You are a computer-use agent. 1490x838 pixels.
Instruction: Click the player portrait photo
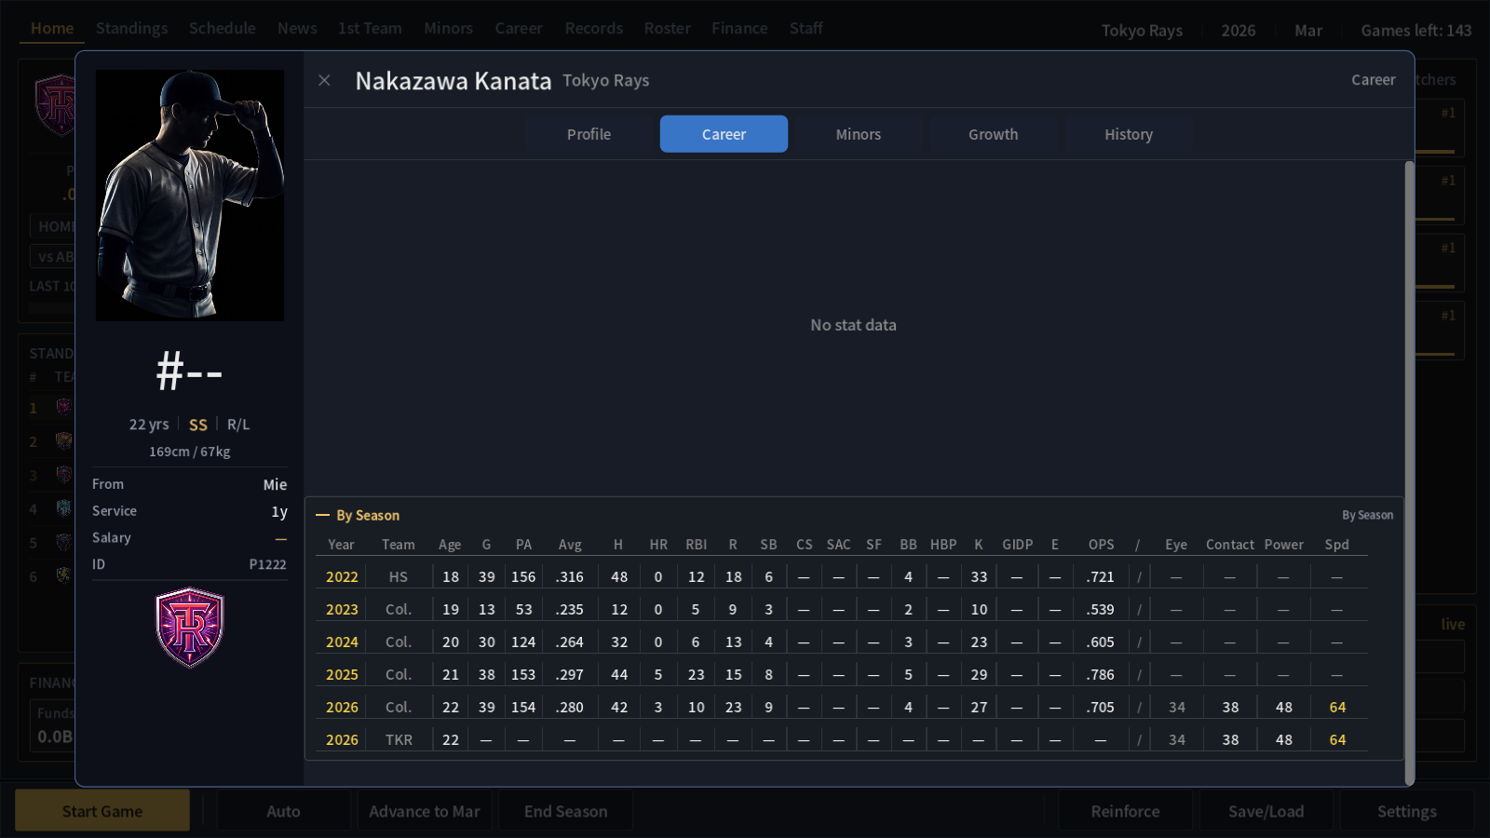tap(190, 196)
